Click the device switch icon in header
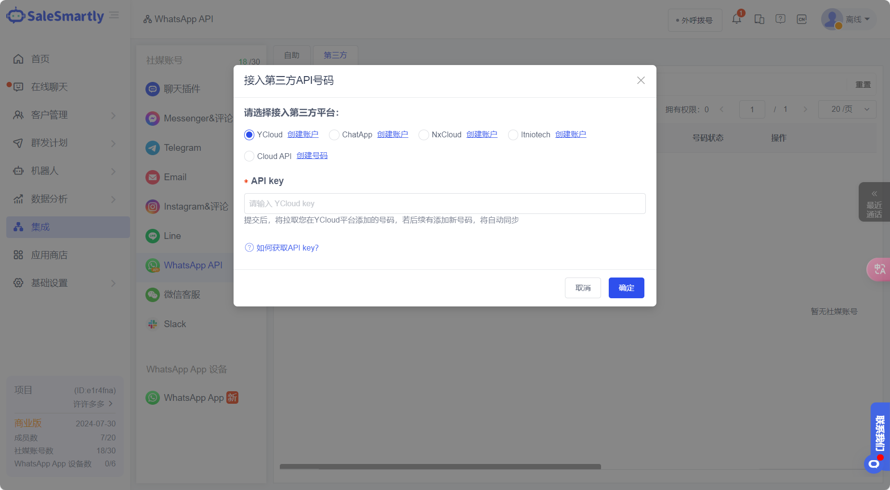This screenshot has height=490, width=890. click(759, 19)
